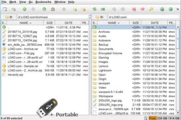The height and width of the screenshot is (120, 181).
Task: Sort right panel by SIZE column
Action: click(135, 23)
